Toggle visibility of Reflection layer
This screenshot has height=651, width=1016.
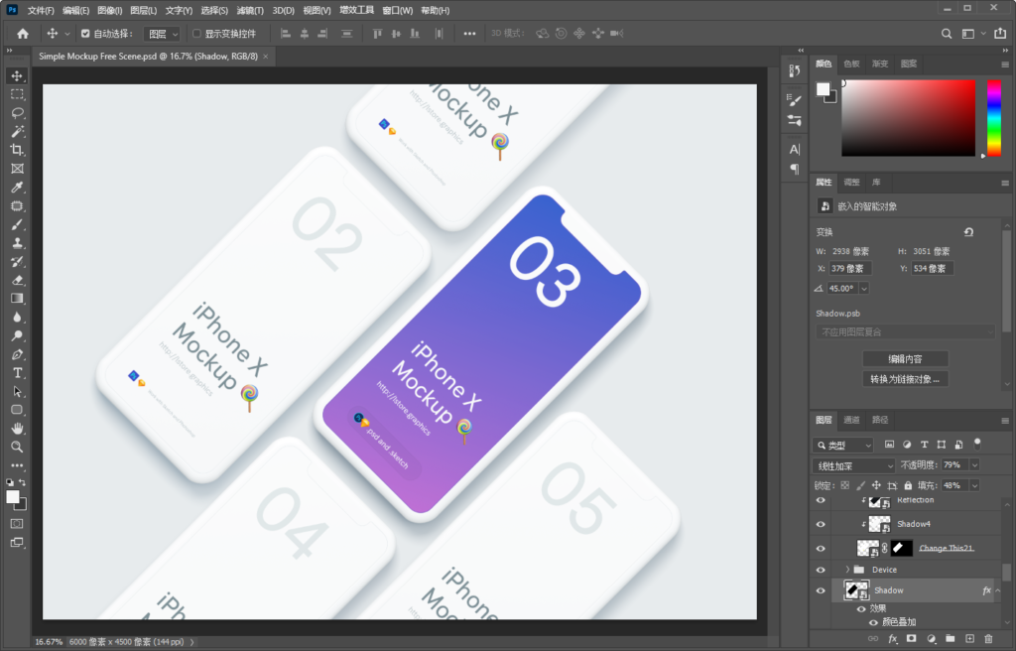[x=821, y=500]
